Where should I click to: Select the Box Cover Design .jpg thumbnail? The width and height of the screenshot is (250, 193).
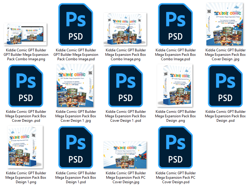click(x=225, y=24)
